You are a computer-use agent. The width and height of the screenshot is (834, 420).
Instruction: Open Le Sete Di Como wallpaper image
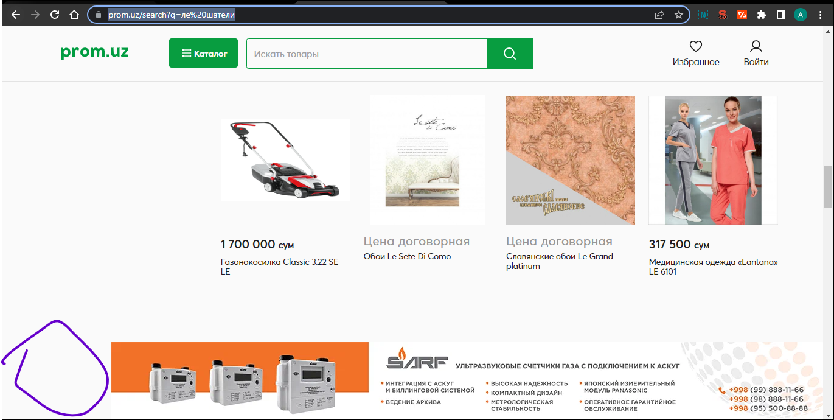[428, 160]
